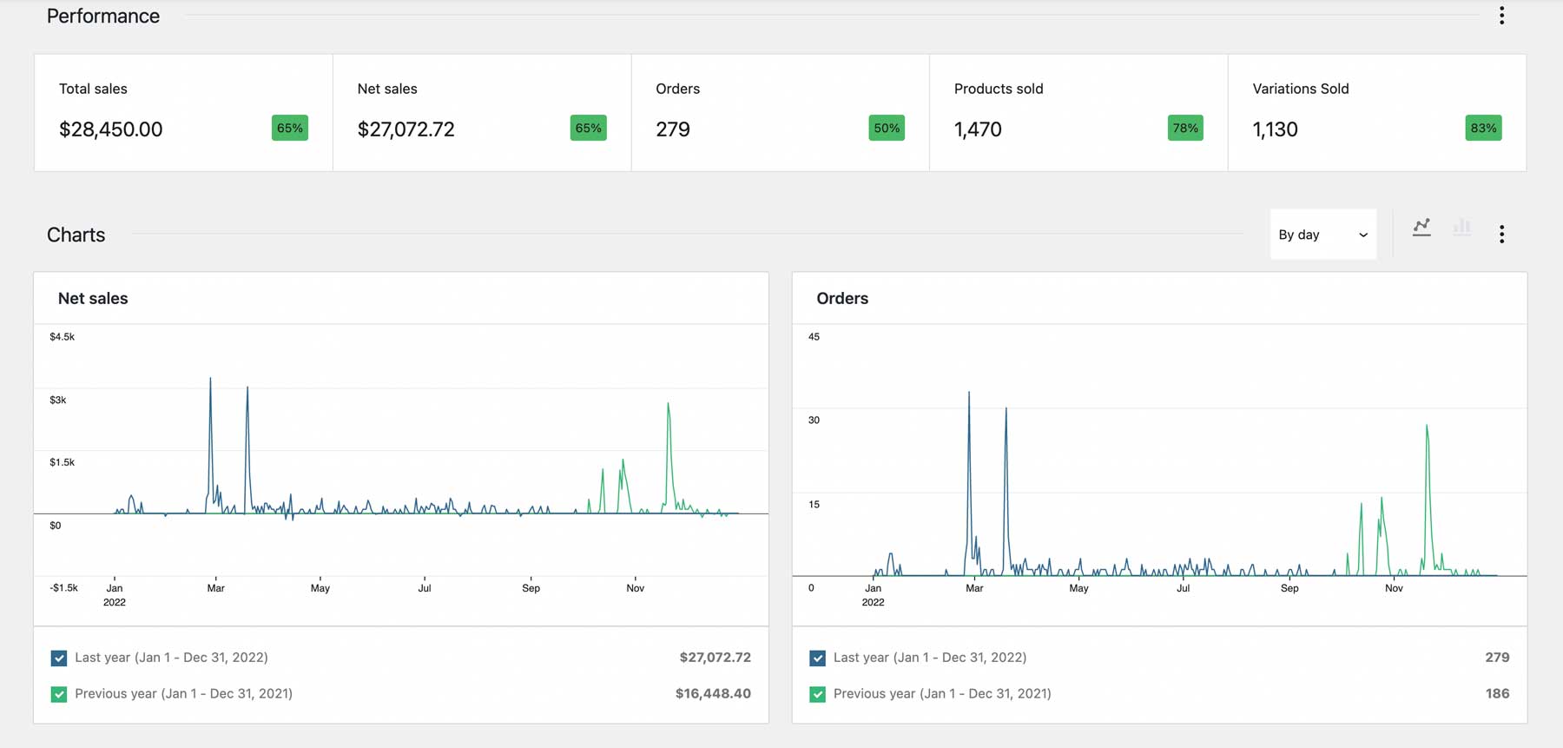Toggle Previous year checkbox in Orders chart
This screenshot has height=748, width=1563.
point(817,694)
